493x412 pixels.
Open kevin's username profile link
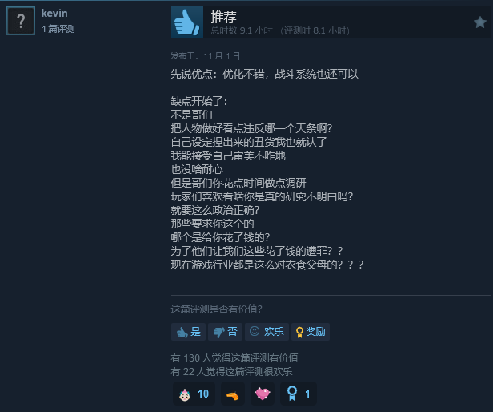coord(54,14)
